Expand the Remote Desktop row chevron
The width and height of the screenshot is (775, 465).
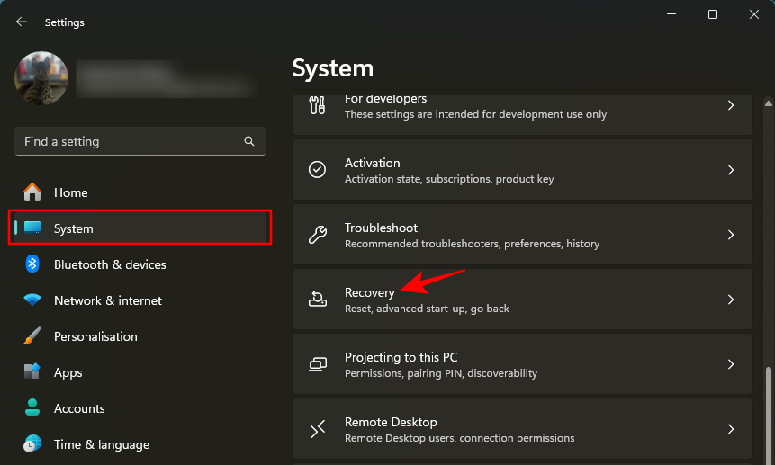[731, 428]
